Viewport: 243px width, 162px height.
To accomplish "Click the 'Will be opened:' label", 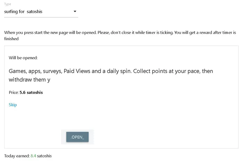I will pos(23,58).
